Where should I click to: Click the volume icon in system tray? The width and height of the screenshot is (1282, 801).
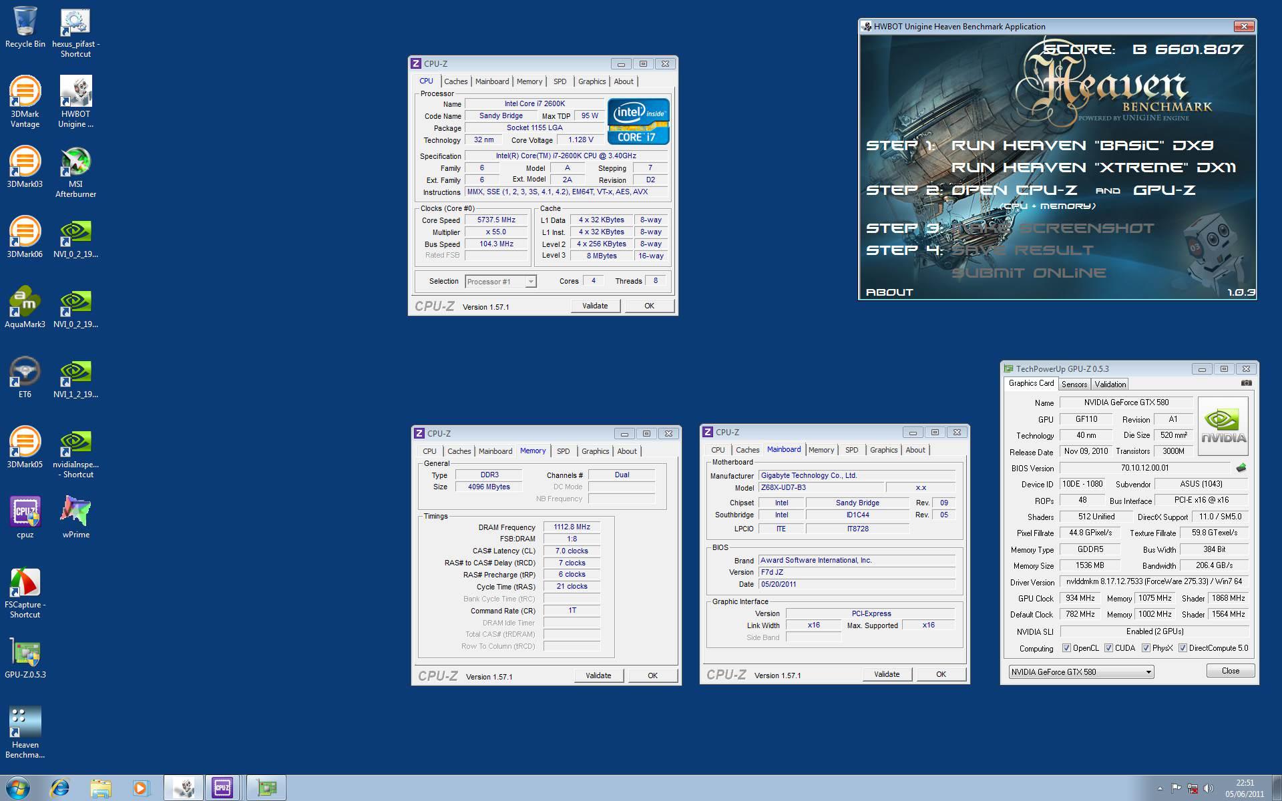(1209, 788)
